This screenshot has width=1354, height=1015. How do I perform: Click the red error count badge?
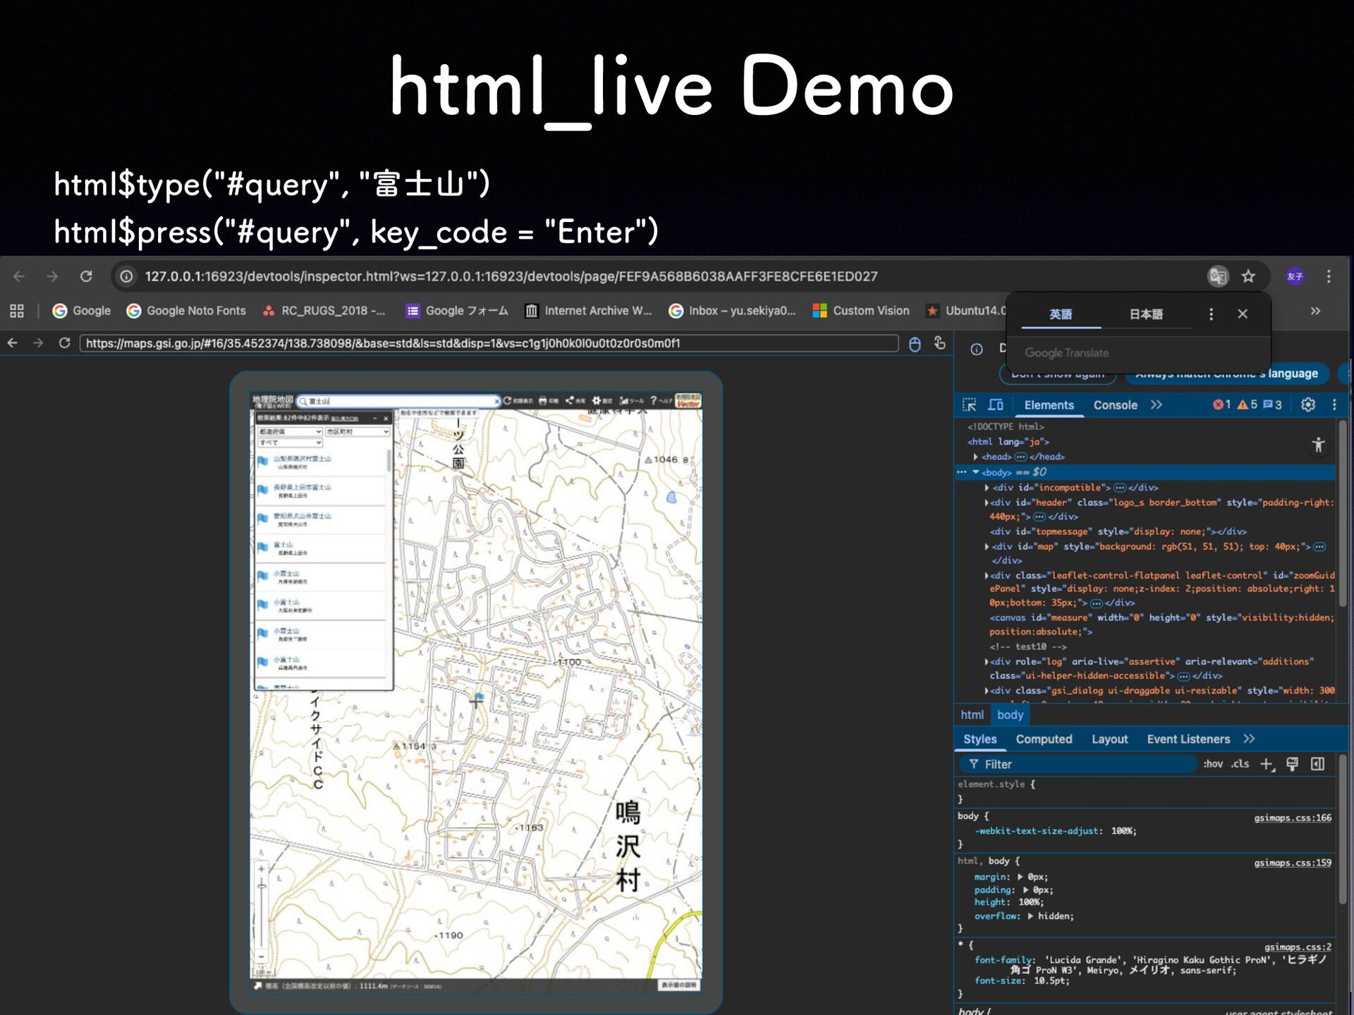pos(1221,405)
